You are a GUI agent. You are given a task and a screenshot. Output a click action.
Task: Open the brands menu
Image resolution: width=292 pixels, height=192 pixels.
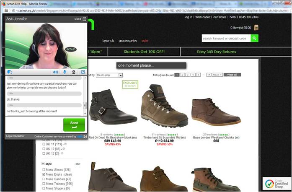click(x=108, y=41)
